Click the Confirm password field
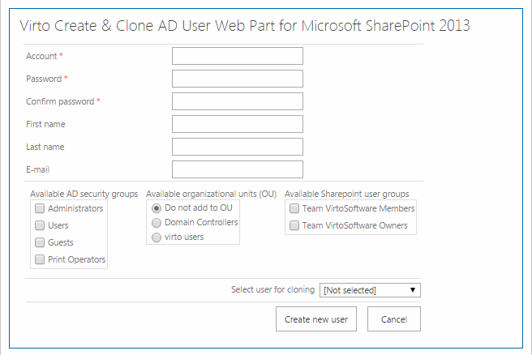The height and width of the screenshot is (355, 532). [237, 101]
